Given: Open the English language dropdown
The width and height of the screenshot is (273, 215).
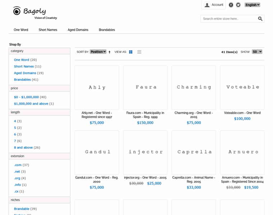Looking at the screenshot, I should click(252, 5).
